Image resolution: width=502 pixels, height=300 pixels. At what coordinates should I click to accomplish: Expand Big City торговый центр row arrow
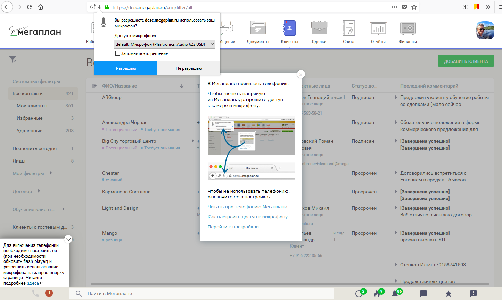click(x=193, y=141)
